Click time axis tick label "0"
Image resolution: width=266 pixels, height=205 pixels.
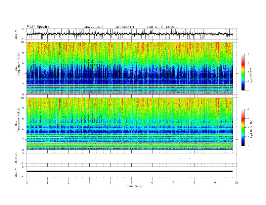[x=27, y=183]
